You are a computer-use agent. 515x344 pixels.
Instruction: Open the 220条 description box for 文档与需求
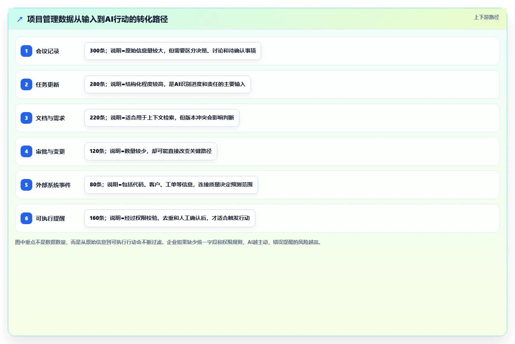click(x=162, y=118)
